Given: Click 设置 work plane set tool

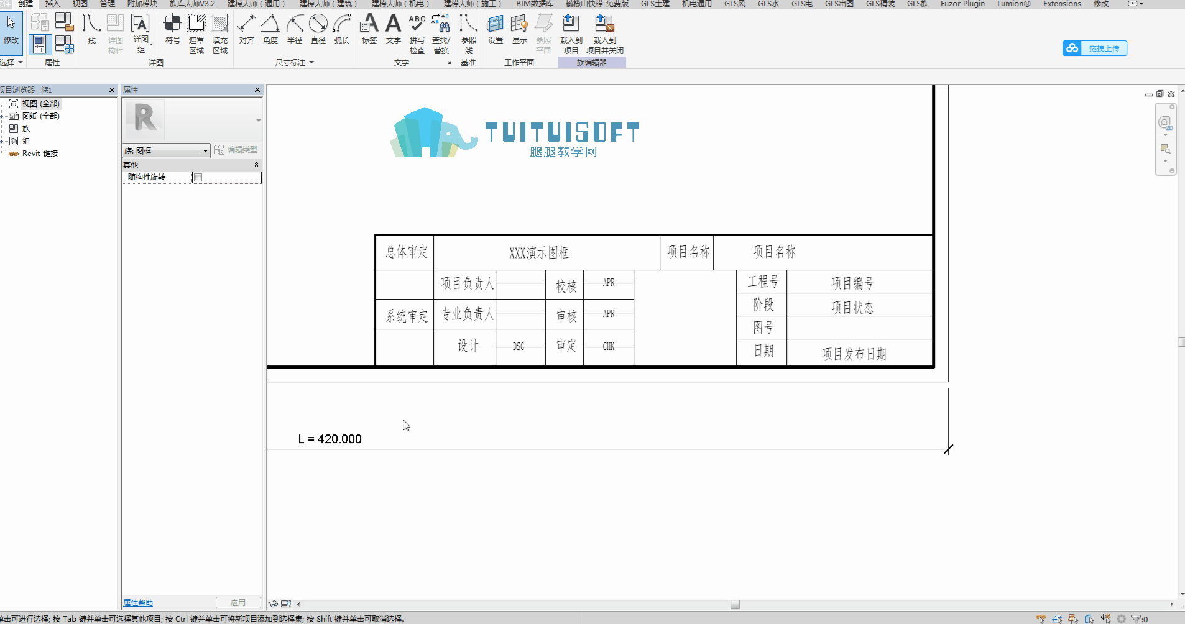Looking at the screenshot, I should [x=496, y=30].
